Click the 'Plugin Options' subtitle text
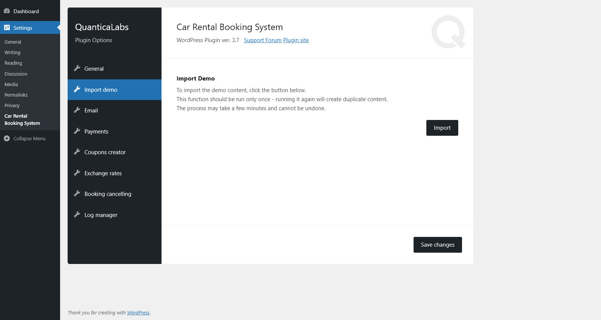 [x=94, y=40]
